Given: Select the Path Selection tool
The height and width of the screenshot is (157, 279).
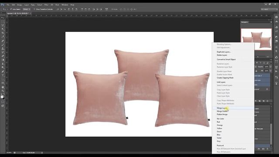Looking at the screenshot, I should tap(3, 79).
